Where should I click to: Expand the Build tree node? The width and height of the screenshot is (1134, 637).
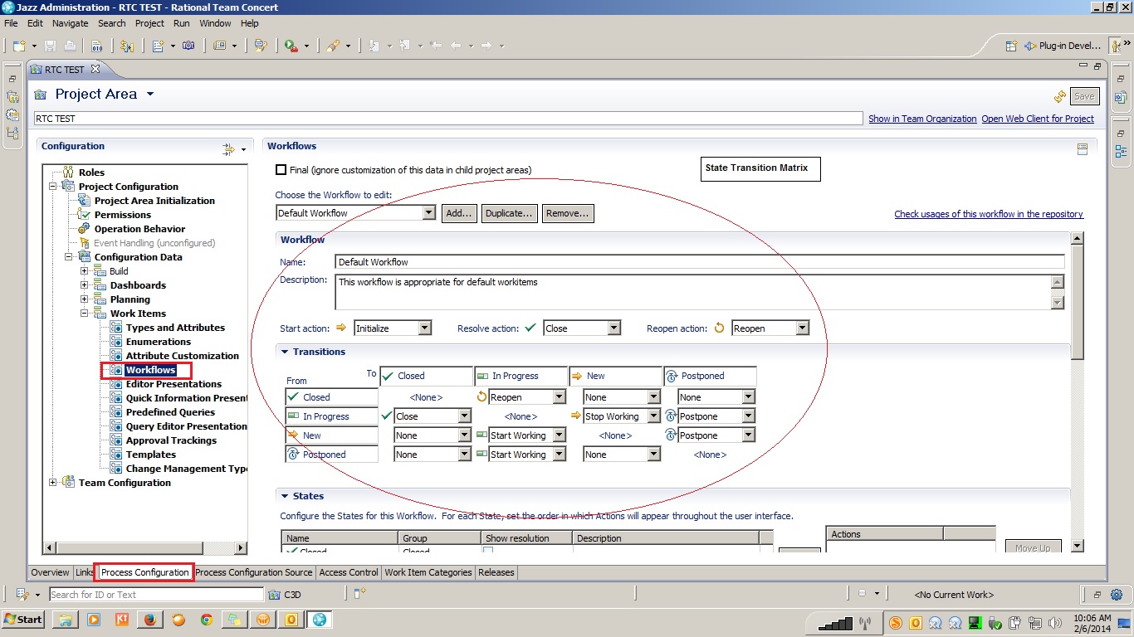[85, 271]
